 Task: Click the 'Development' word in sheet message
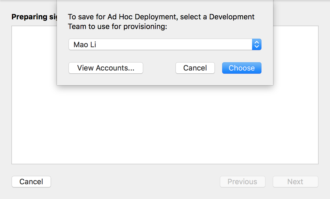[232, 17]
